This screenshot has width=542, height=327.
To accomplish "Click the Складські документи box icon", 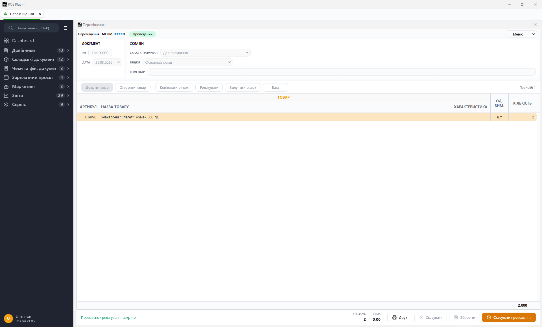I will 6,59.
